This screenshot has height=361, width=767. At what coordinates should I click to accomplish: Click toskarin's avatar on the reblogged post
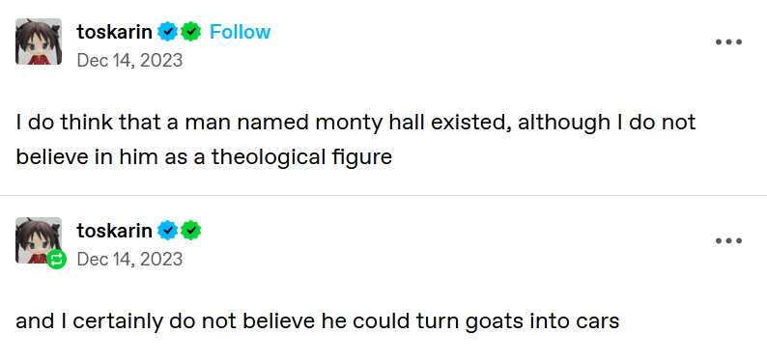tap(39, 240)
